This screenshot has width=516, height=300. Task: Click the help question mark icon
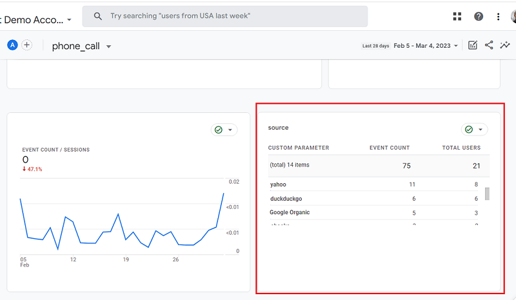click(x=479, y=17)
